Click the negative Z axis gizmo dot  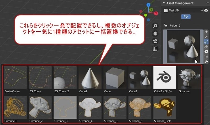(148, 20)
